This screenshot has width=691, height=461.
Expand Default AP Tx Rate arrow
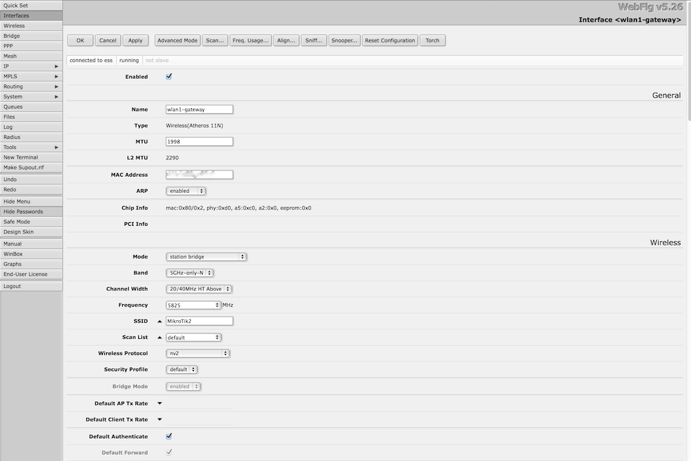click(x=159, y=404)
